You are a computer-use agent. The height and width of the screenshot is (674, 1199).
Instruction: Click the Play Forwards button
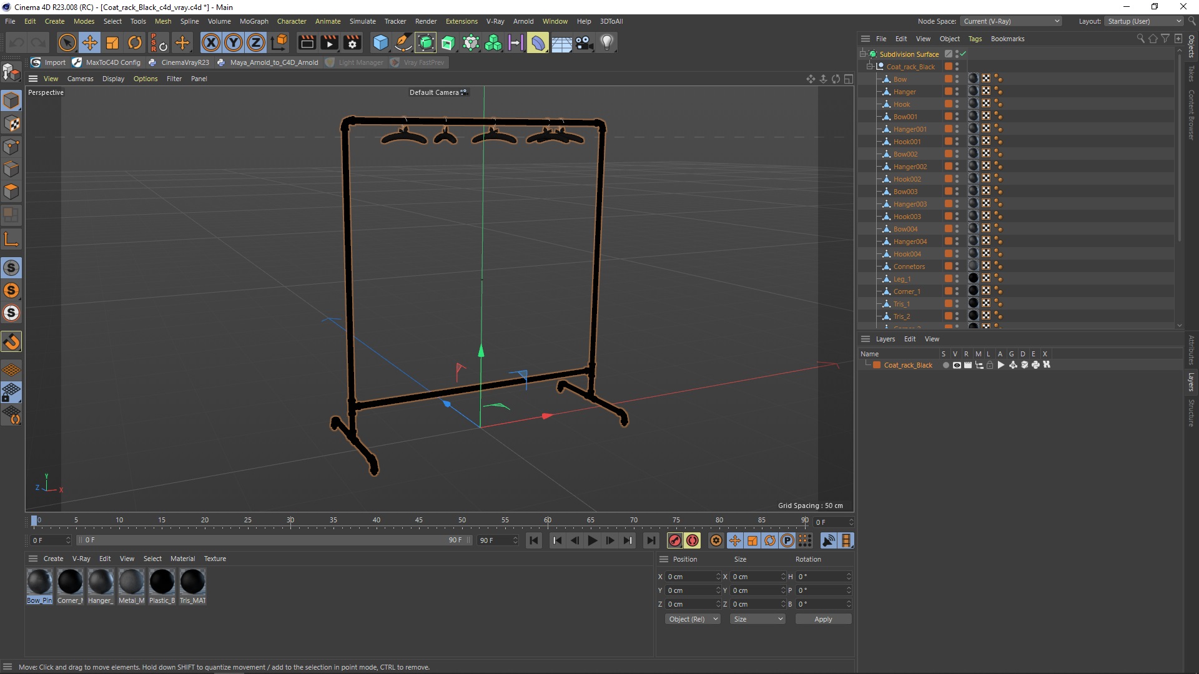pyautogui.click(x=592, y=540)
